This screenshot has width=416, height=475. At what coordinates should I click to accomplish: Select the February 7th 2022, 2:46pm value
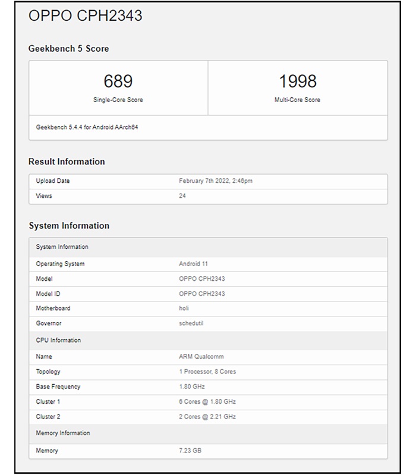216,181
